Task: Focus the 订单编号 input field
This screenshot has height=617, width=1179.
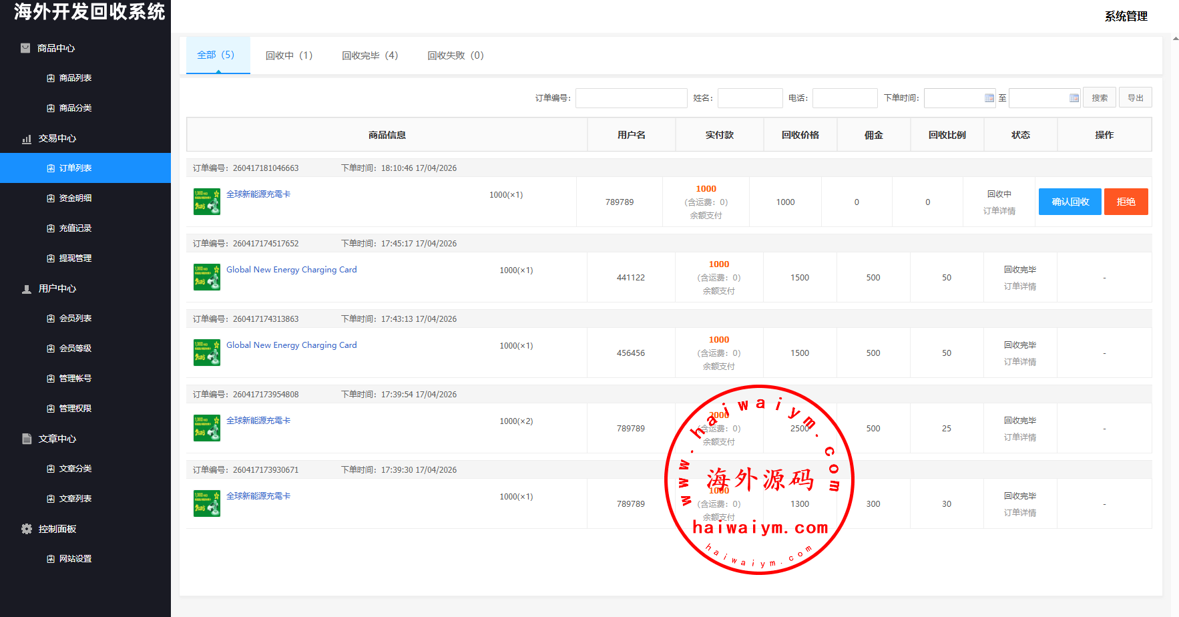Action: coord(631,98)
